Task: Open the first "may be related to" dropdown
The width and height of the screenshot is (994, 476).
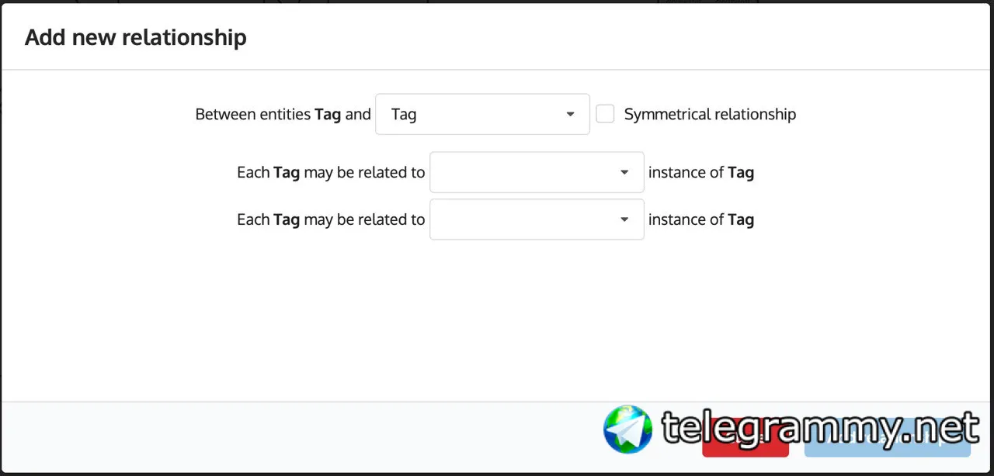Action: pos(528,172)
